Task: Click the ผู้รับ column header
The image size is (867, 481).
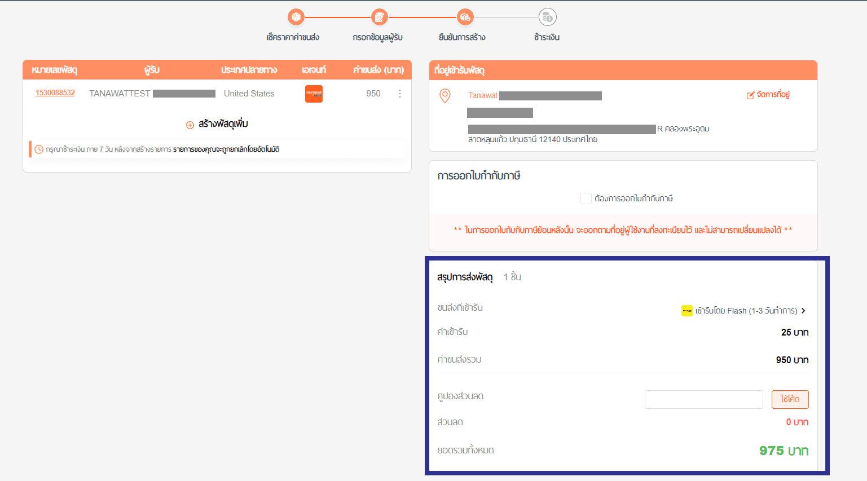Action: 152,70
